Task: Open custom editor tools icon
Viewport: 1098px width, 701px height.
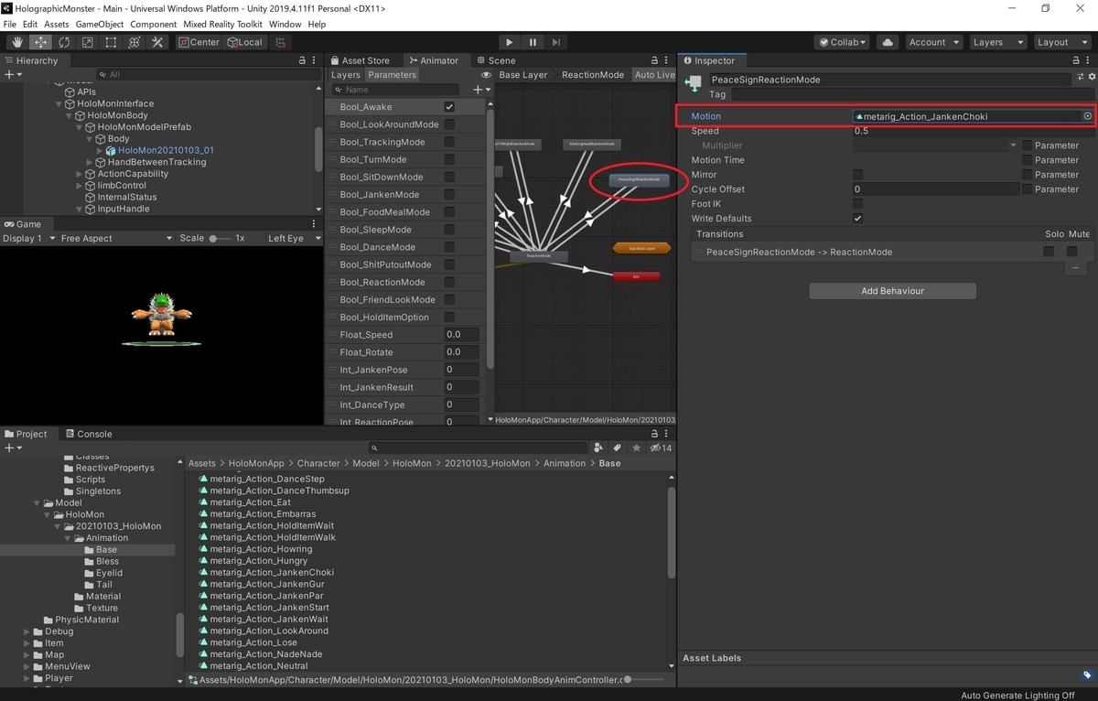Action: point(157,42)
